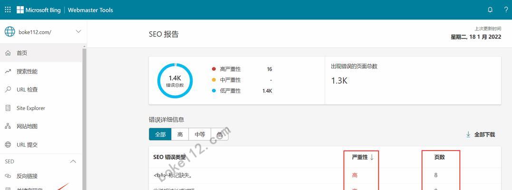Select the 高 severity filter tab
Screen dimensions: 512x190
click(180, 134)
